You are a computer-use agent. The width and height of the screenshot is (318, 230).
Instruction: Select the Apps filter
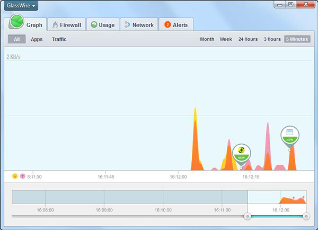[x=37, y=39]
